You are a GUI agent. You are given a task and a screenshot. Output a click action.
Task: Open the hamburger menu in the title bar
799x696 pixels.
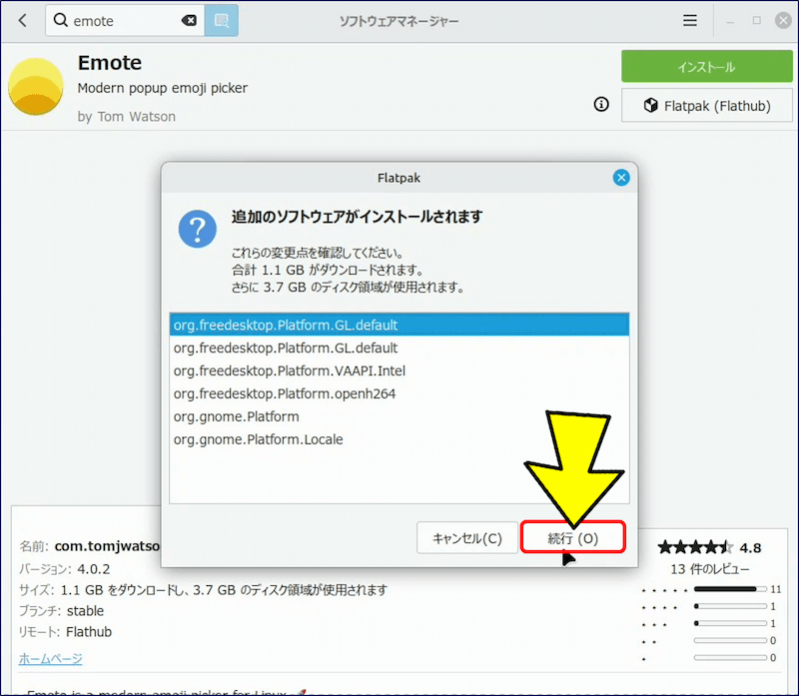point(690,20)
